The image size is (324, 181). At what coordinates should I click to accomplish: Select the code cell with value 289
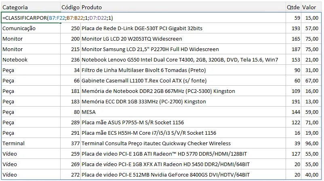[x=70, y=122]
